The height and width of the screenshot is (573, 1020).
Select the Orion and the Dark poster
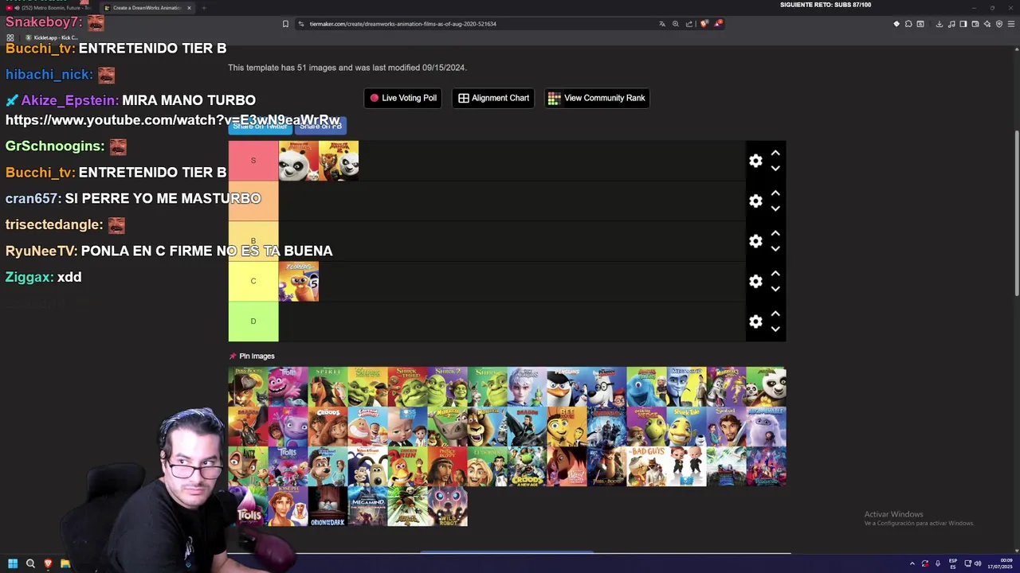(x=328, y=506)
